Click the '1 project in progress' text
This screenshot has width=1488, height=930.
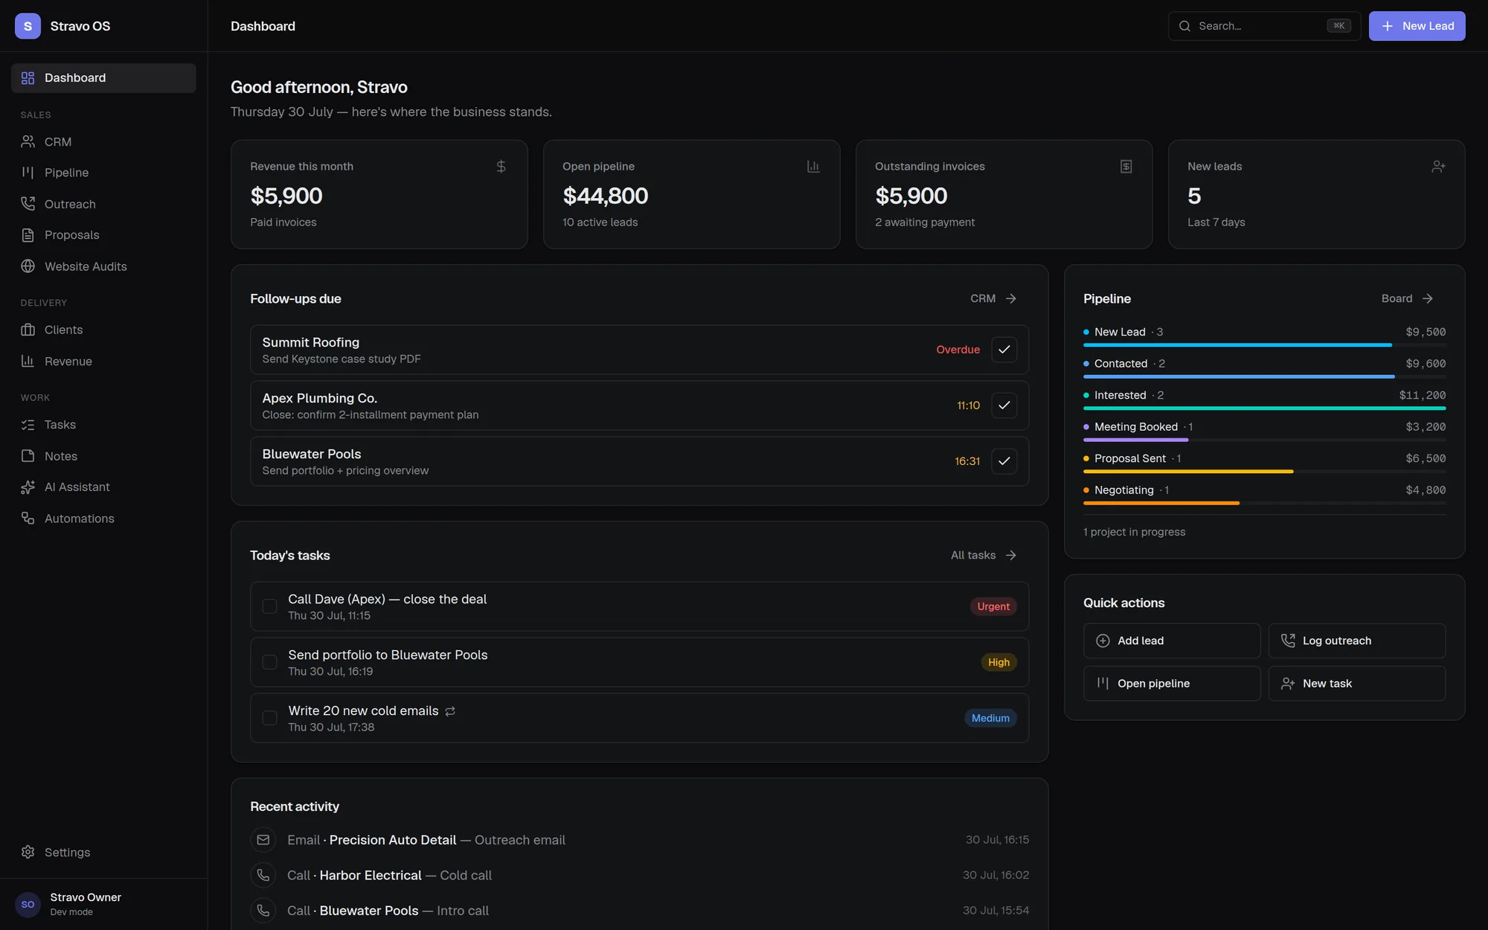click(1134, 532)
